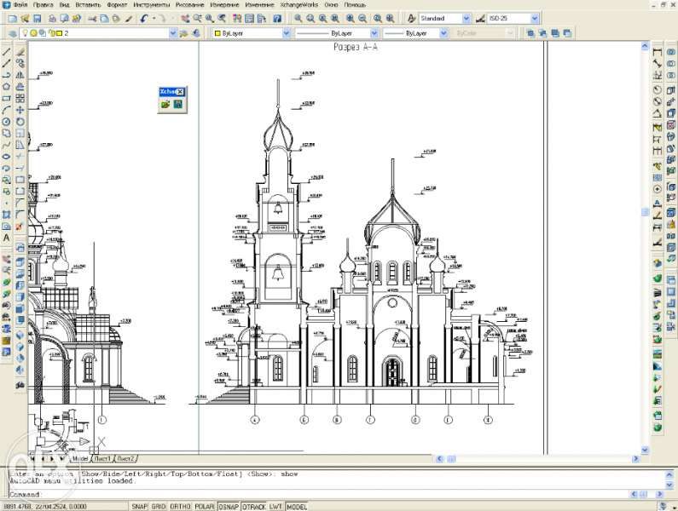This screenshot has width=678, height=511.
Task: Switch to the Лист1 layout tab
Action: coord(102,458)
